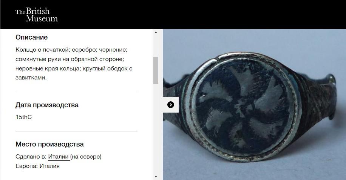Select the Дата производства heading

pyautogui.click(x=47, y=105)
